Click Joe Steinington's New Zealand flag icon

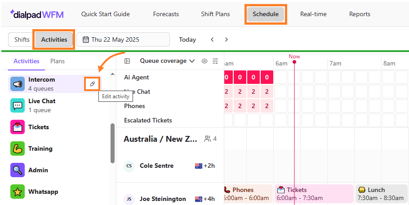pos(199,199)
